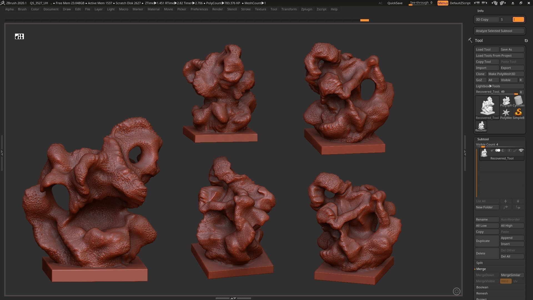Pick the small Recover tool thumbnail
This screenshot has height=300, width=533.
(481, 126)
